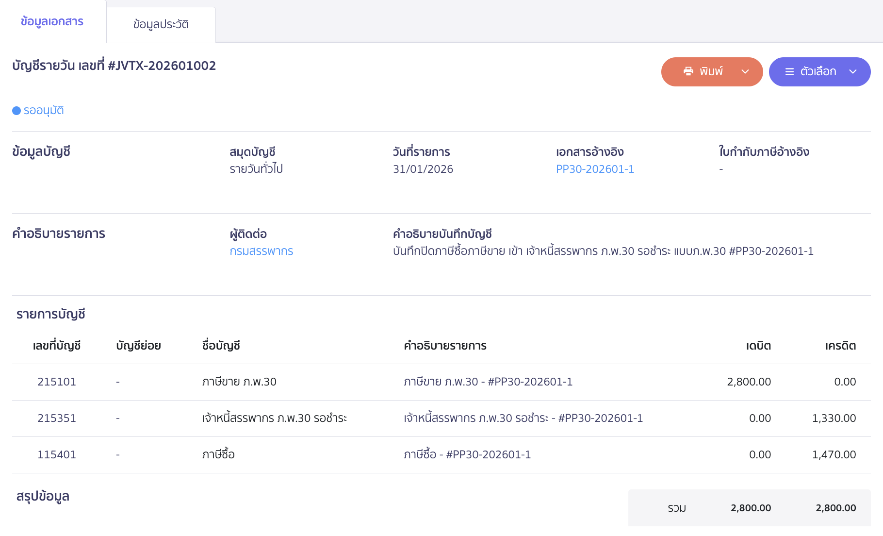883x536 pixels.
Task: Select the ข้อมูลเอกสาร tab
Action: point(52,21)
